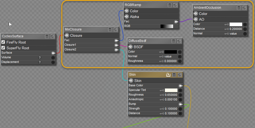Viewport: 255px width, 128px height.
Task: Click the Anisotropic input plug on Skin node
Action: click(x=180, y=100)
